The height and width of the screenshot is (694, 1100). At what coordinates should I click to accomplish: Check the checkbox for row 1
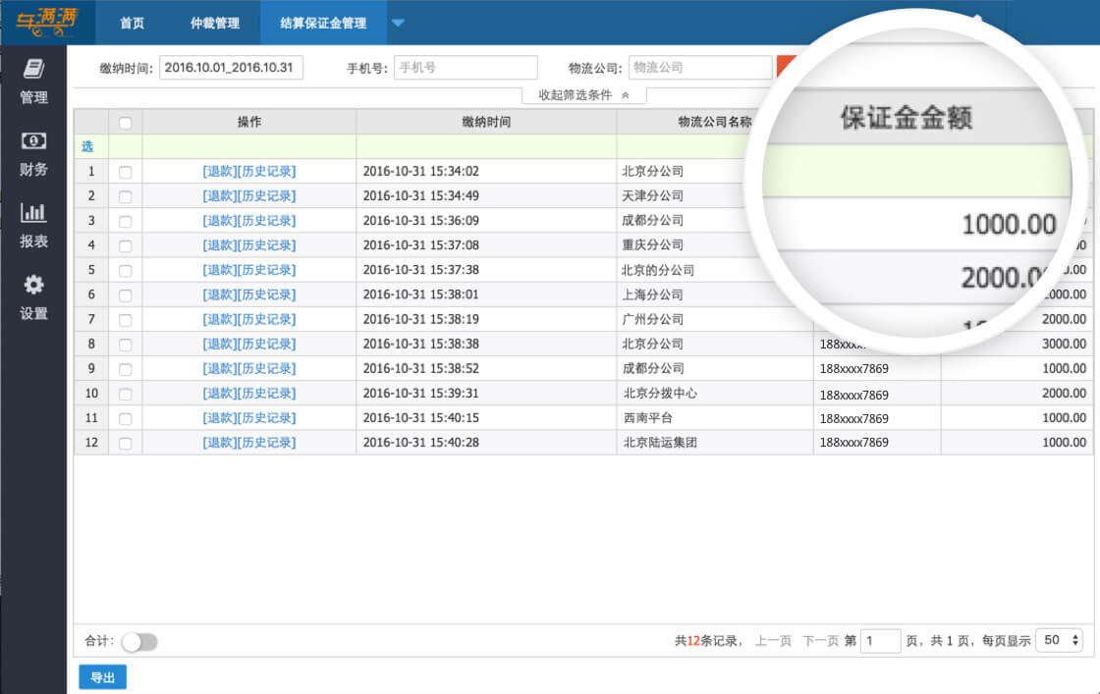(125, 172)
